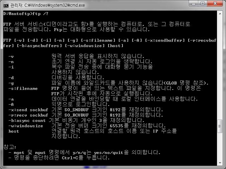Click the scrollbar down arrow
This screenshot has width=226, height=169.
tap(220, 163)
